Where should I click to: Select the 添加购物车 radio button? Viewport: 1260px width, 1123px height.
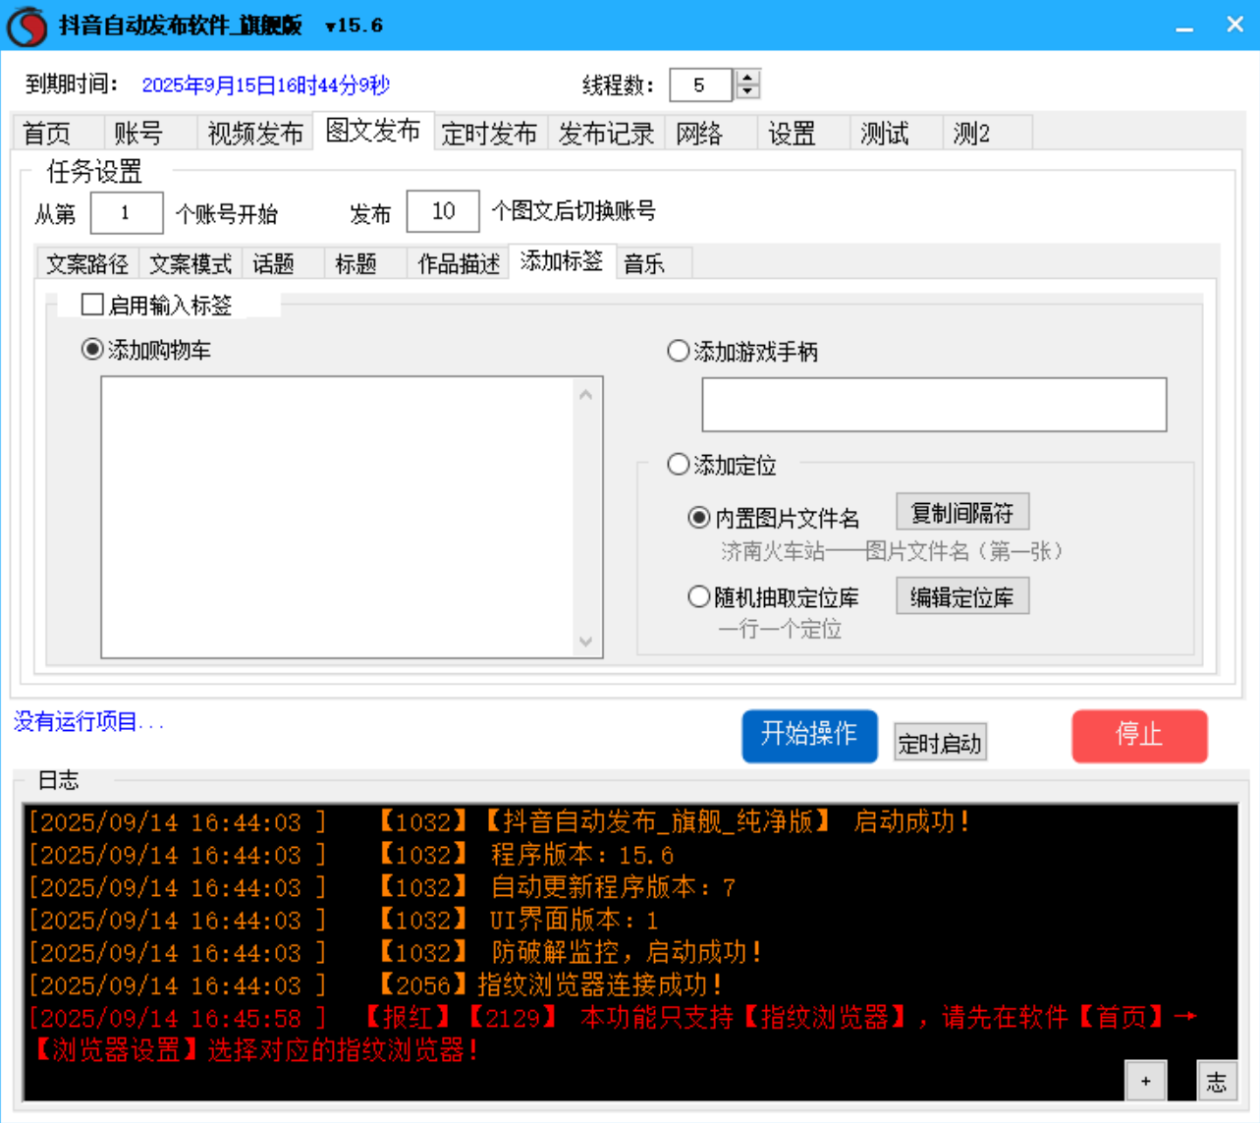tap(90, 351)
